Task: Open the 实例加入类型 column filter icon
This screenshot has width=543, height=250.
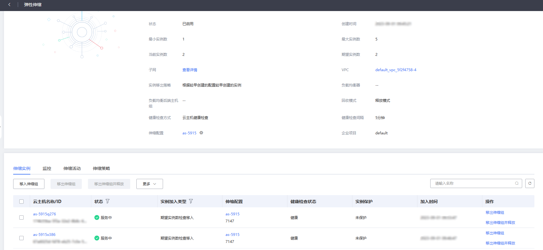Action: pos(191,201)
